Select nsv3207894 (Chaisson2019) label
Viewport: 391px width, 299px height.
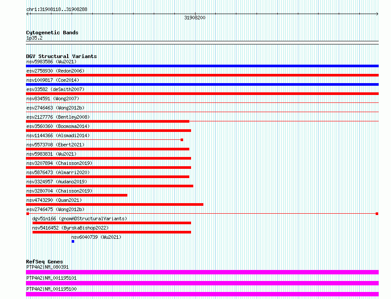pos(59,163)
